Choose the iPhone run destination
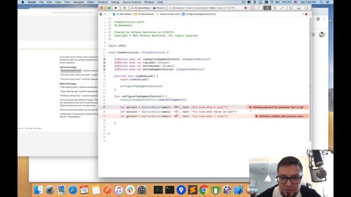This screenshot has width=351, height=197. click(x=159, y=8)
